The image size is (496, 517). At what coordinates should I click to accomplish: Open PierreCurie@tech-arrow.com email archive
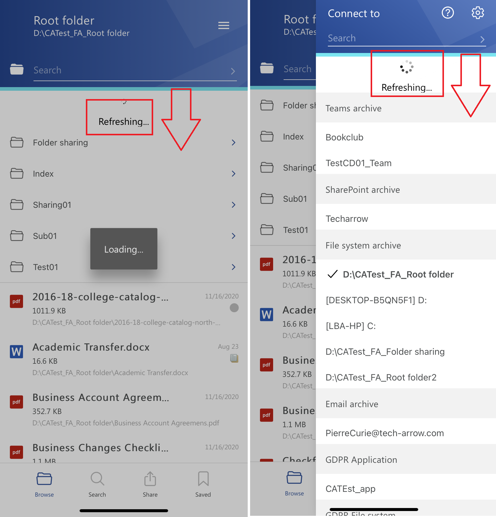384,433
